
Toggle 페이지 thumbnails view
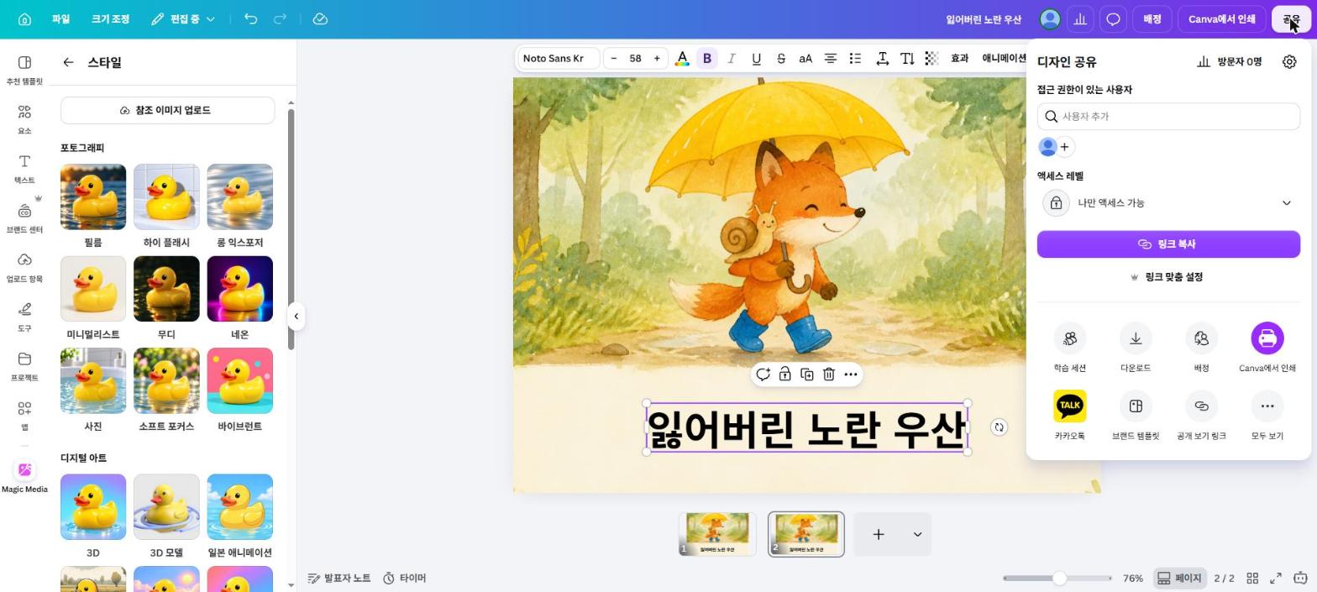1179,578
